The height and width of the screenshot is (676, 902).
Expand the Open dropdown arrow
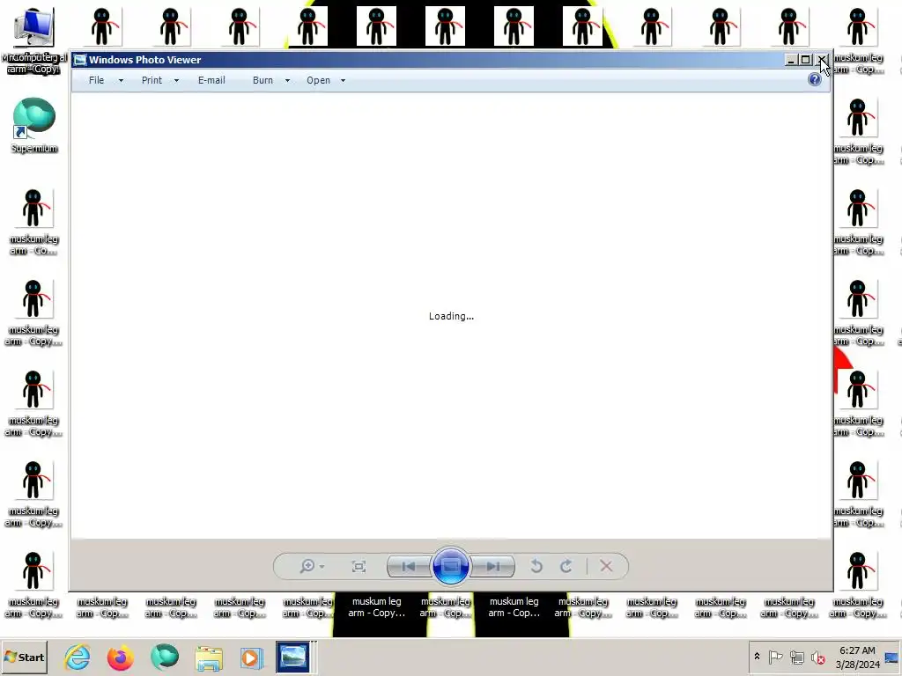coord(344,80)
